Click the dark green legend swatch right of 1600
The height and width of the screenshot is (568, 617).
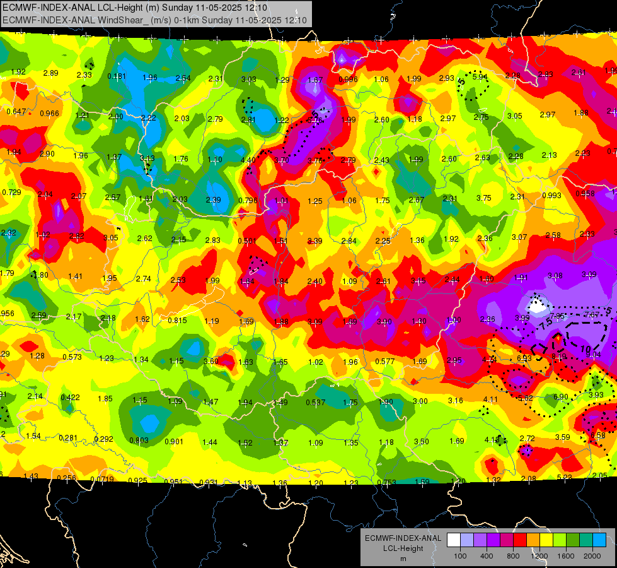(573, 540)
